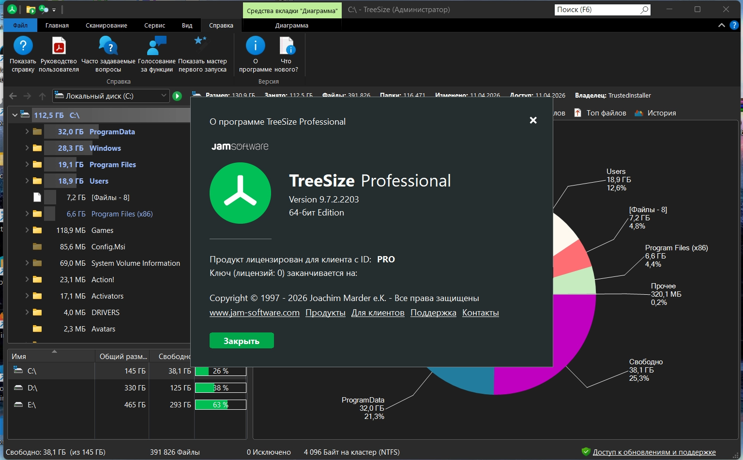The image size is (743, 460).
Task: Open the Контакты link
Action: [x=481, y=313]
